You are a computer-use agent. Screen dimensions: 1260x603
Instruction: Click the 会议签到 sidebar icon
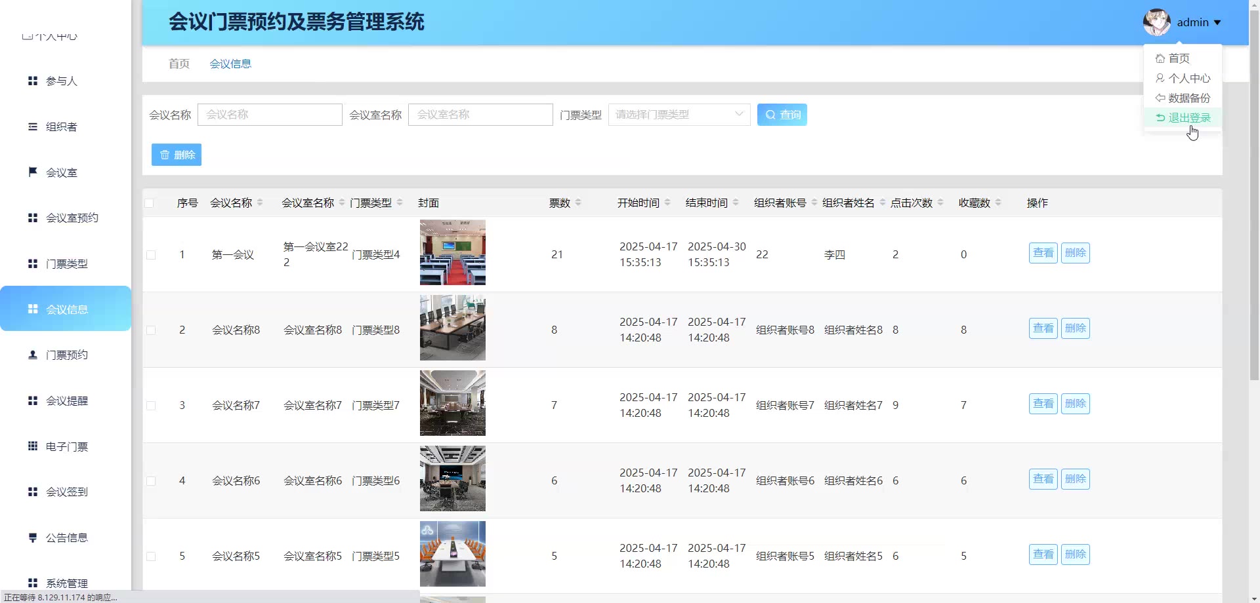point(32,492)
